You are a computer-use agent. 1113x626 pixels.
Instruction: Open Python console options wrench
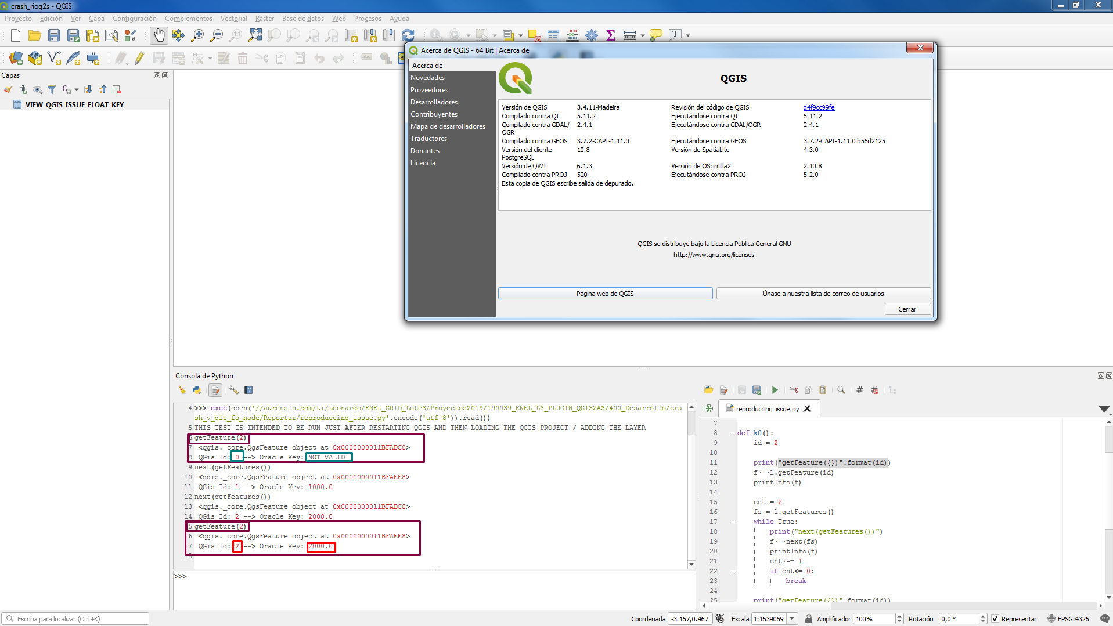click(x=233, y=390)
